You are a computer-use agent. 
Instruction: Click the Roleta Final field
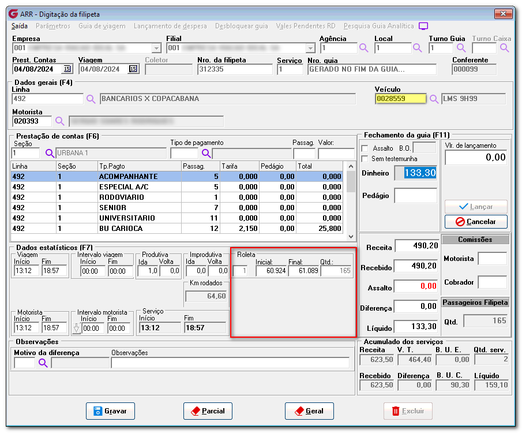click(303, 271)
